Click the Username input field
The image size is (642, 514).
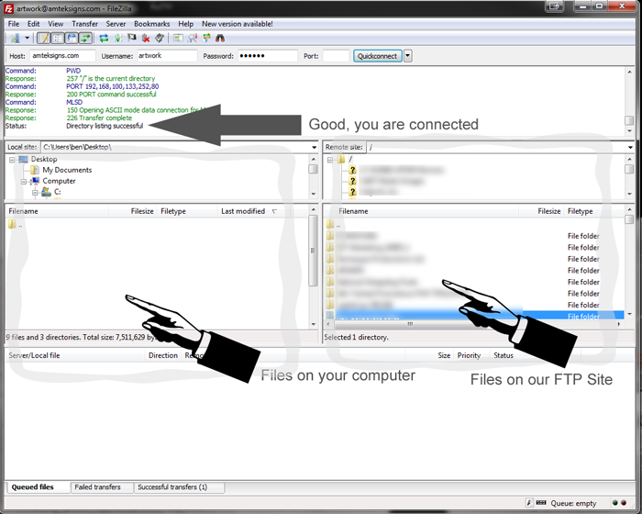tap(167, 56)
